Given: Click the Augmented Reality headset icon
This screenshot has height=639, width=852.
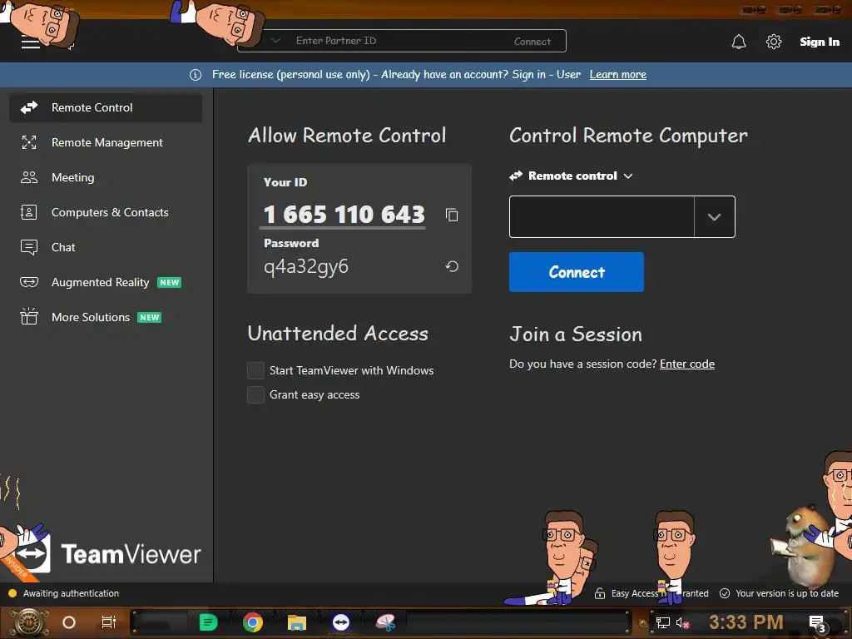Looking at the screenshot, I should click(29, 282).
